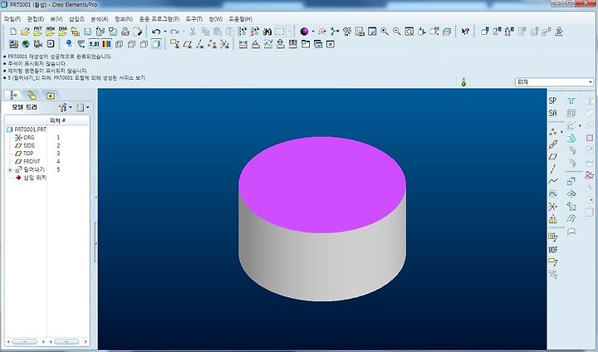This screenshot has width=598, height=352.
Task: Select the datum axis tool
Action: [553, 169]
